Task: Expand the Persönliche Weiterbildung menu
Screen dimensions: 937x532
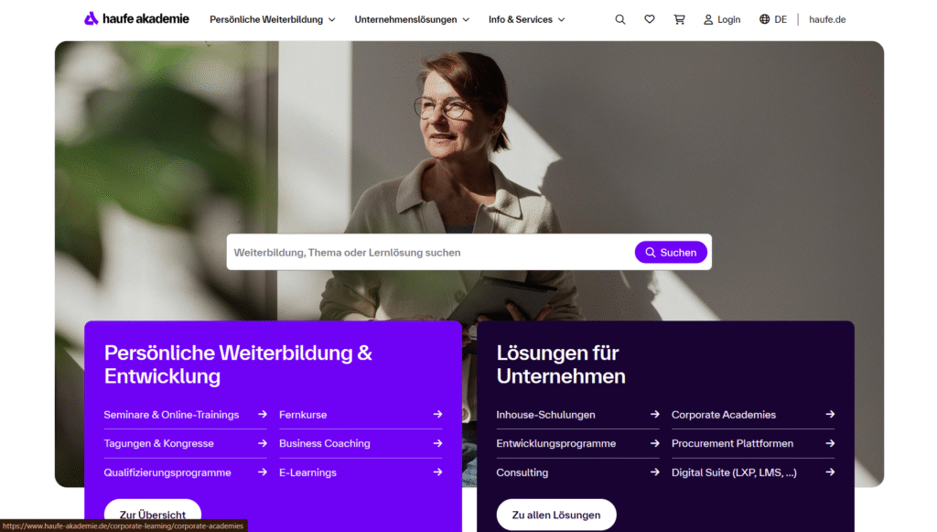Action: [x=273, y=20]
